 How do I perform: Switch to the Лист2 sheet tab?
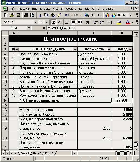point(37,153)
